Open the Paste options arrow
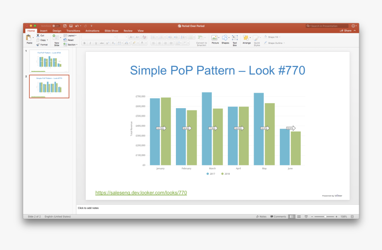382x250 pixels. point(33,38)
